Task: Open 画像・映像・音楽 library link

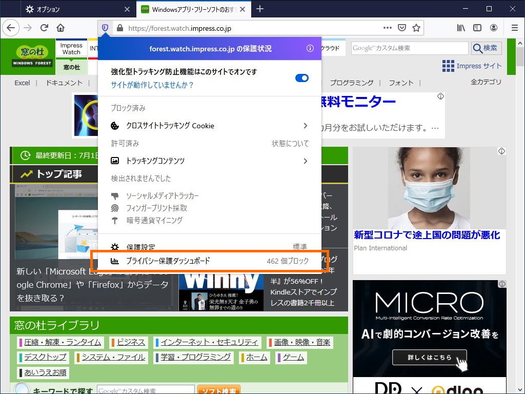Action: (x=302, y=342)
